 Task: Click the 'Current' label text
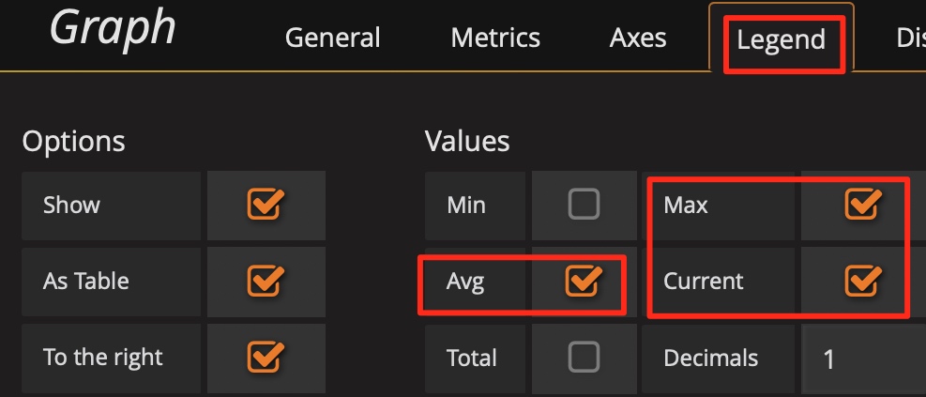(703, 281)
